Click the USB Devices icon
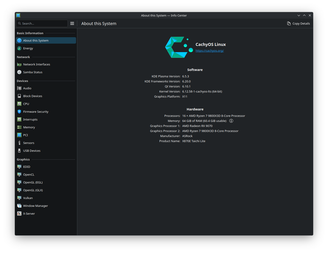The image size is (328, 253). [19, 151]
